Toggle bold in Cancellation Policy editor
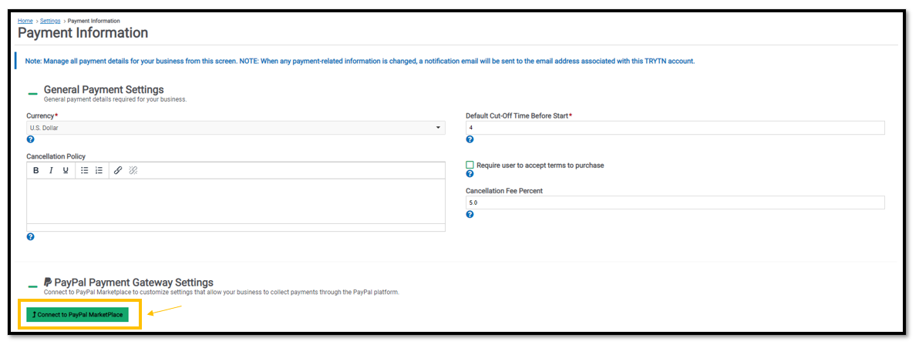Screen dimensions: 919x348 [36, 171]
